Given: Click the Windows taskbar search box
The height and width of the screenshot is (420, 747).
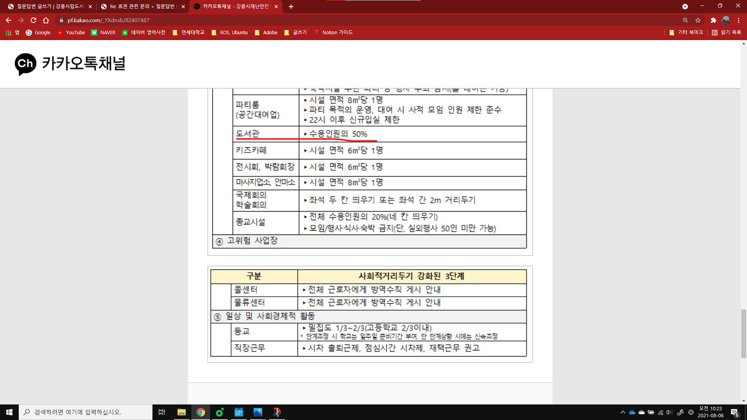Looking at the screenshot, I should click(86, 412).
